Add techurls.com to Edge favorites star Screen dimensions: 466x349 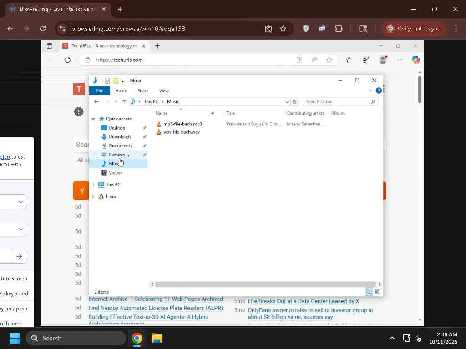click(x=329, y=60)
